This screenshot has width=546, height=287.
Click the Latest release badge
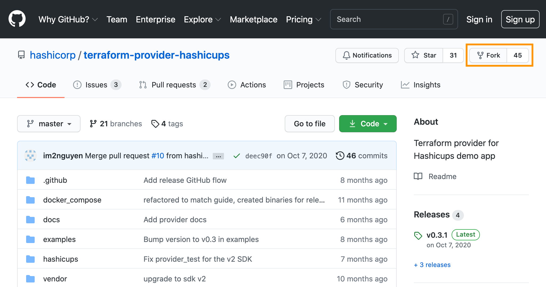point(465,235)
